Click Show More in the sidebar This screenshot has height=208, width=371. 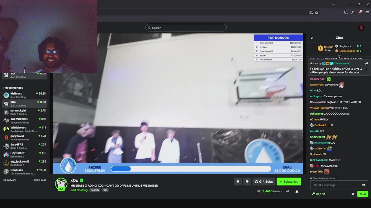tap(10, 180)
